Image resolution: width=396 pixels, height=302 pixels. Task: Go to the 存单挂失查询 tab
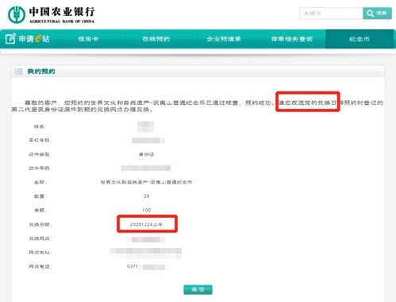pos(292,39)
